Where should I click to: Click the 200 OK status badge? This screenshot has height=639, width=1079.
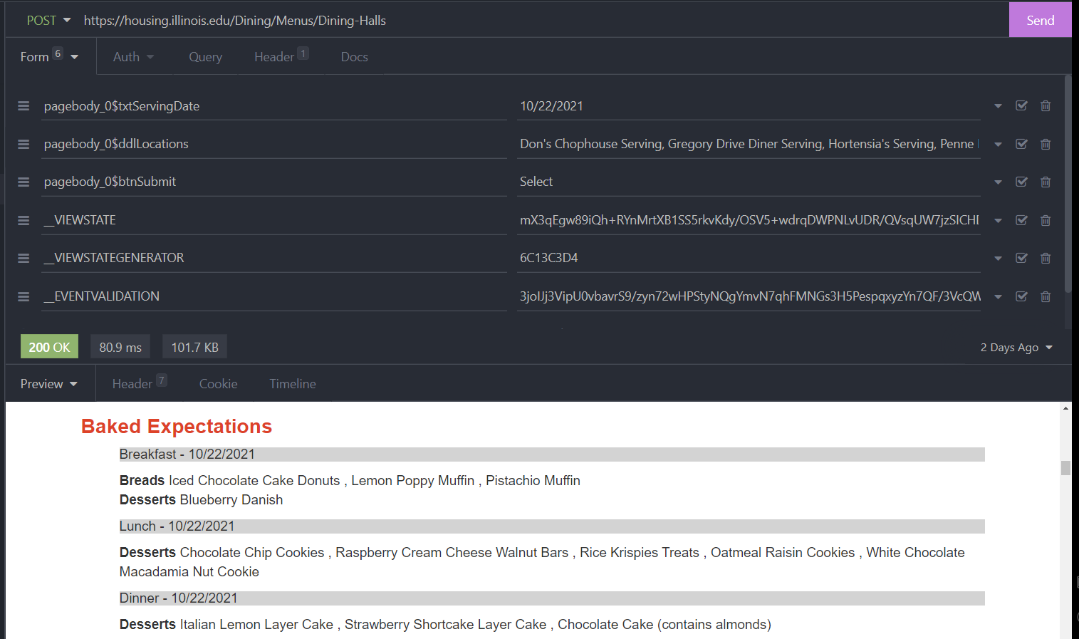pos(49,347)
